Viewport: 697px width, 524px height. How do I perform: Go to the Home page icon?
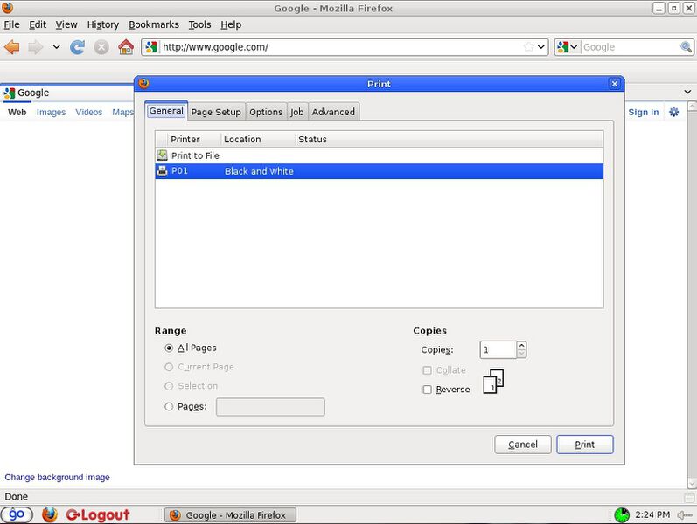coord(126,46)
